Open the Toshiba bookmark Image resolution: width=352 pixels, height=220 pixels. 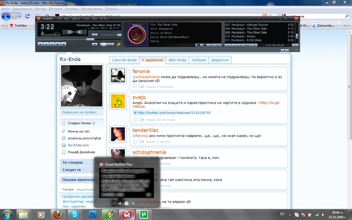(18, 26)
